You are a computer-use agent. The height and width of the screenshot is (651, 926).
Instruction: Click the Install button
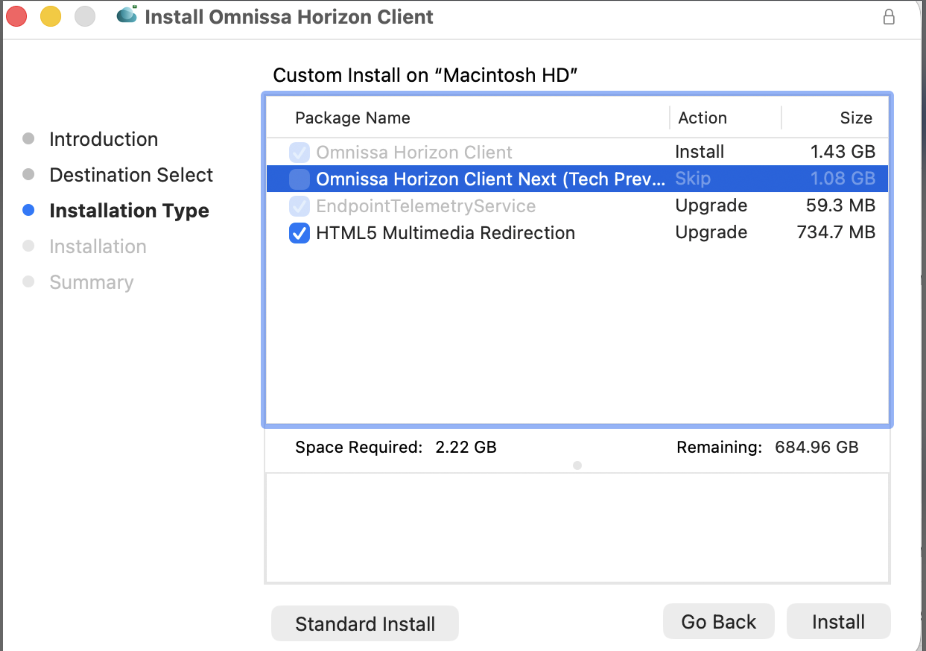pos(838,622)
